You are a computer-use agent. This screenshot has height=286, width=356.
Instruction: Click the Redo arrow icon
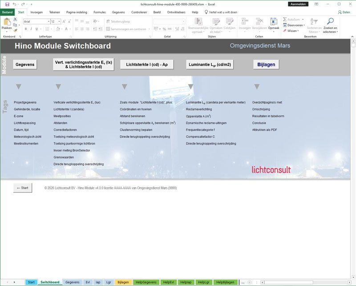(23, 4)
